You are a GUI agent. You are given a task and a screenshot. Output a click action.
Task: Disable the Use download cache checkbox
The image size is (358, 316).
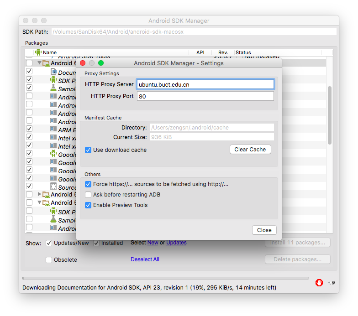[x=88, y=150]
